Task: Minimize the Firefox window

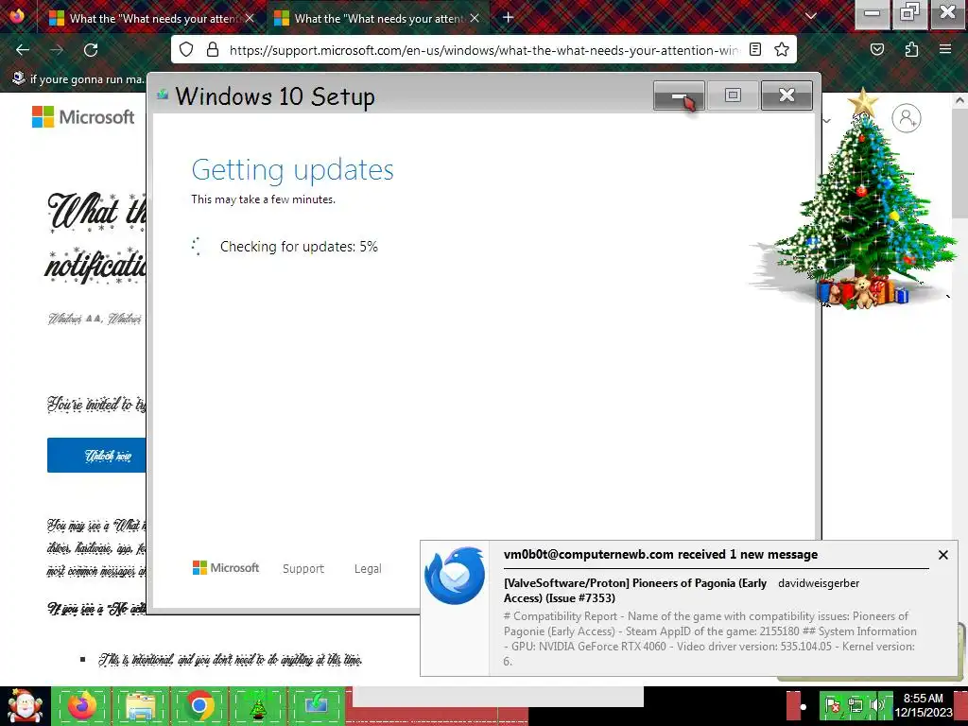Action: point(872,13)
